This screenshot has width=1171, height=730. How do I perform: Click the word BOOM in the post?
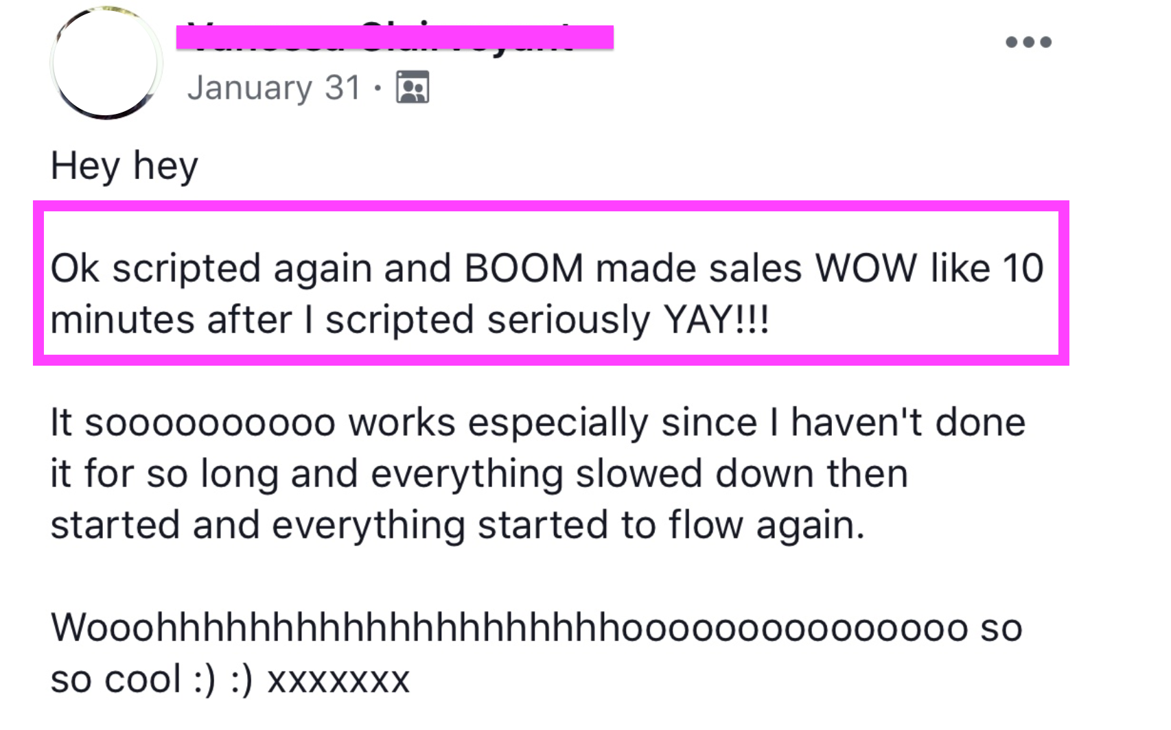[524, 268]
